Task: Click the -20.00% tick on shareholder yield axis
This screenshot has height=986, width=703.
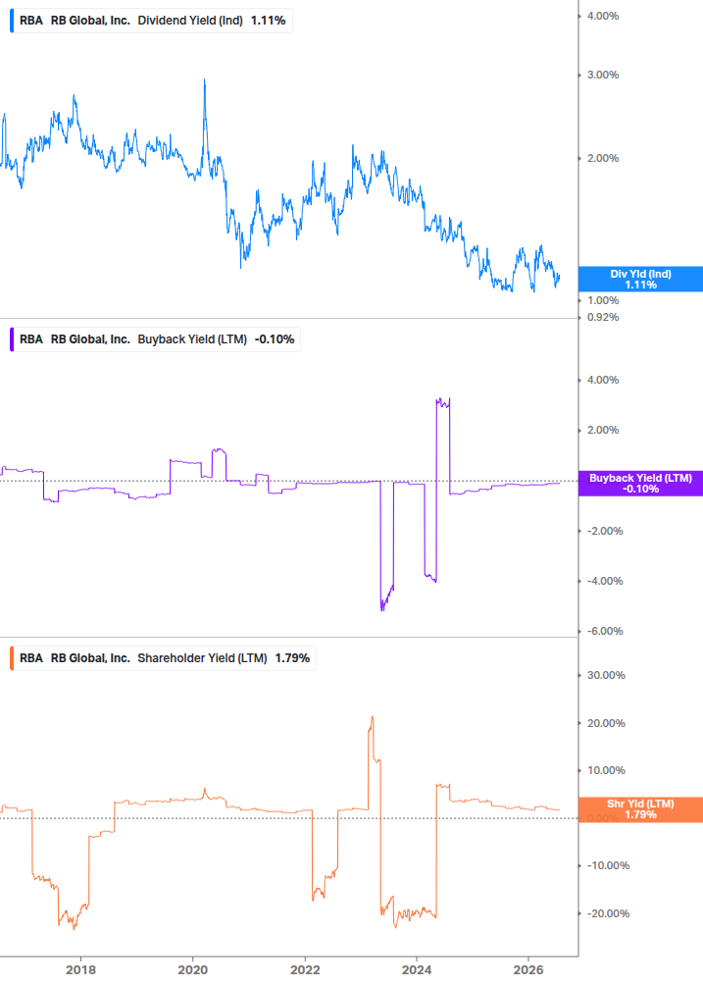Action: click(x=608, y=913)
